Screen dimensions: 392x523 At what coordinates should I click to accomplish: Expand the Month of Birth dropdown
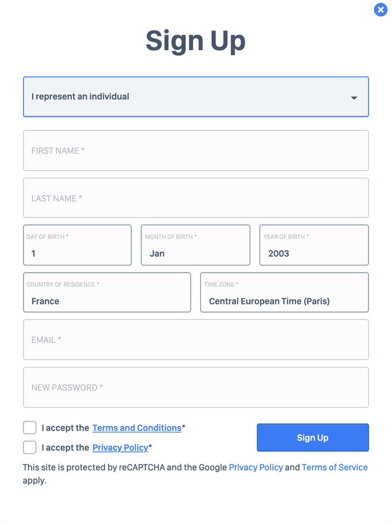[x=195, y=246]
